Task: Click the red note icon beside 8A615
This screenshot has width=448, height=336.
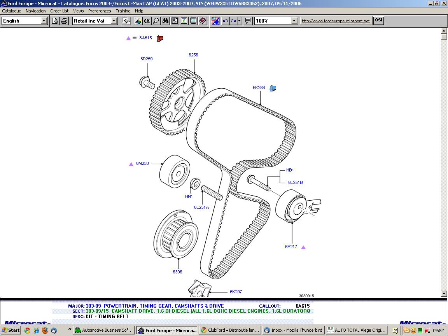Action: (x=159, y=38)
